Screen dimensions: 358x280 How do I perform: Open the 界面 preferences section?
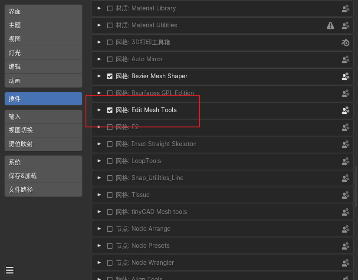[43, 11]
